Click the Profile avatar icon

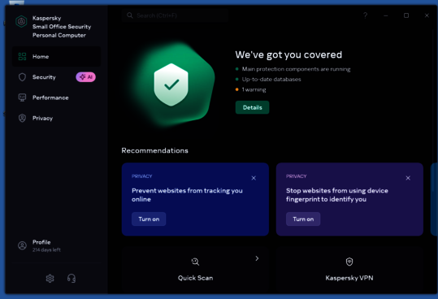[23, 245]
